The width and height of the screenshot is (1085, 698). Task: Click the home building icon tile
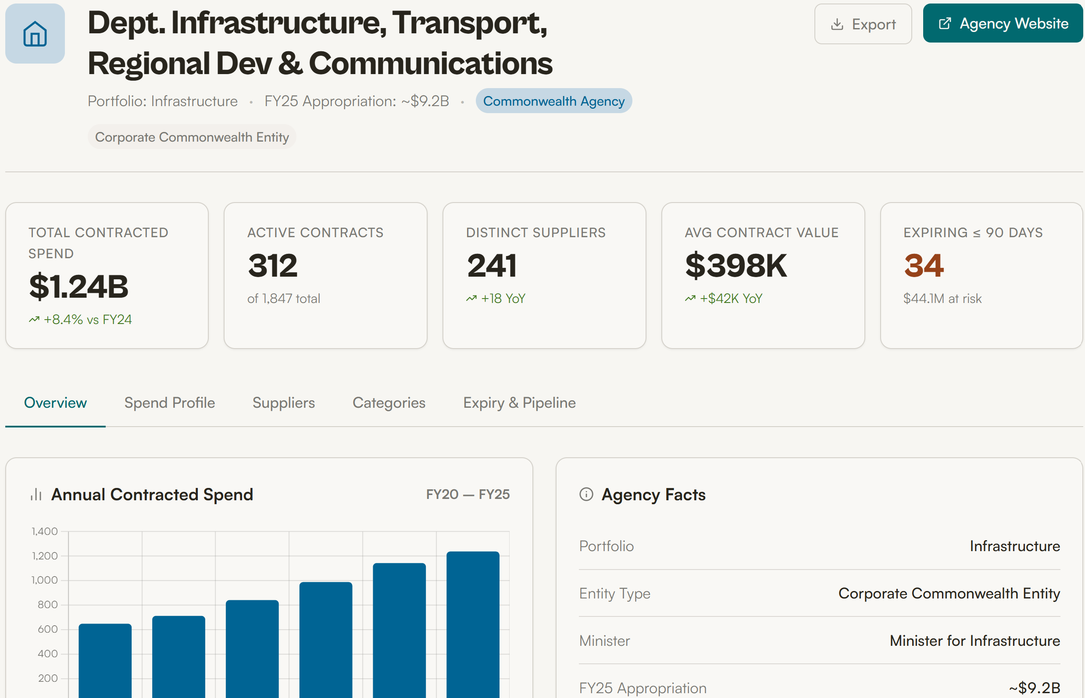pyautogui.click(x=35, y=33)
